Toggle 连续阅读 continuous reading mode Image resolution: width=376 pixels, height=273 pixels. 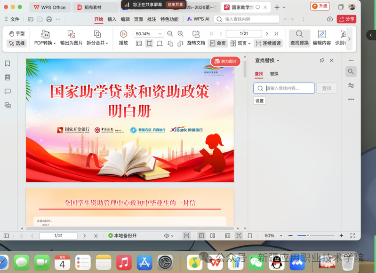coord(268,43)
